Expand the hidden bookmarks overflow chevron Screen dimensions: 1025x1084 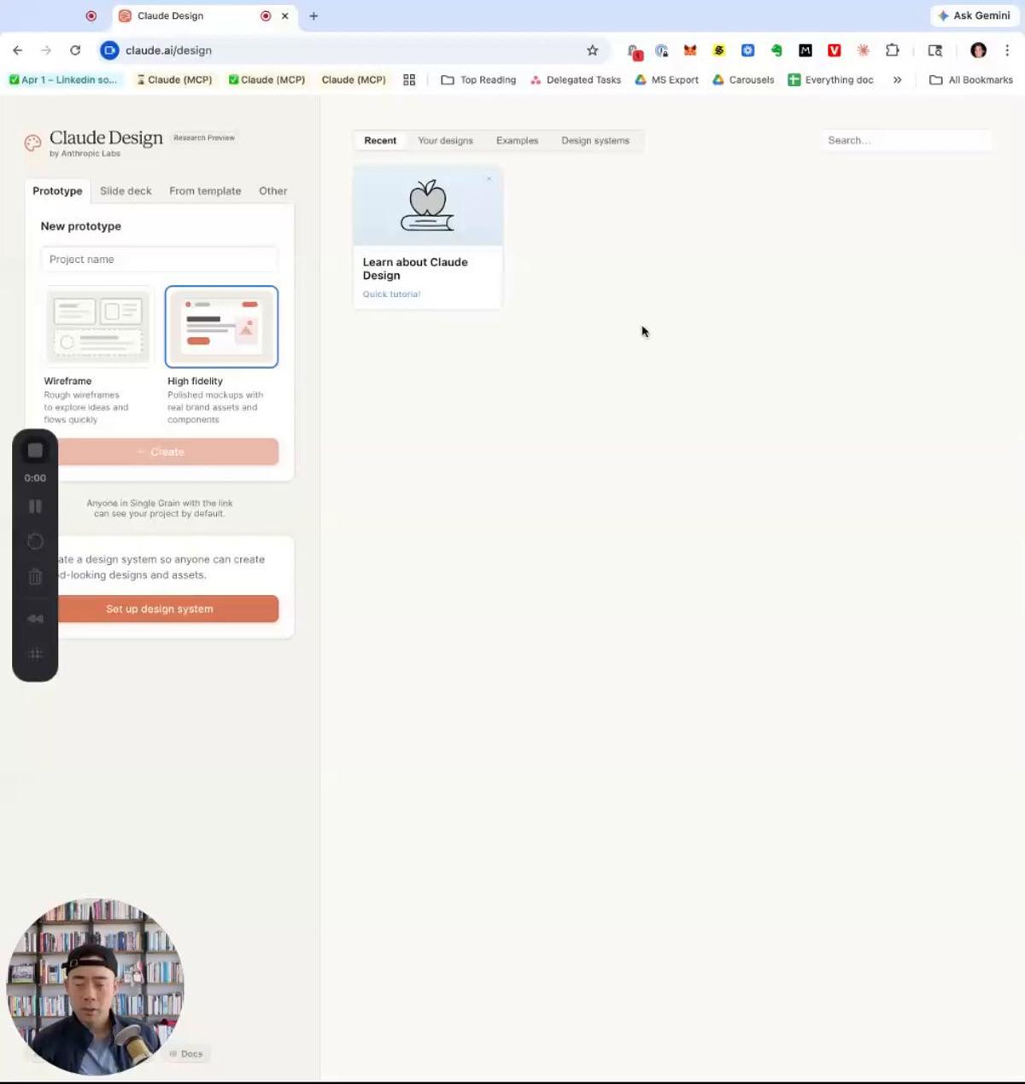click(x=897, y=80)
